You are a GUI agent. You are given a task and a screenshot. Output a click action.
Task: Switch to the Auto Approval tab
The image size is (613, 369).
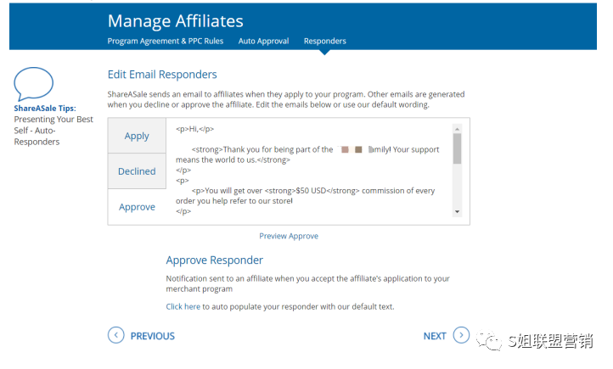[x=263, y=41]
